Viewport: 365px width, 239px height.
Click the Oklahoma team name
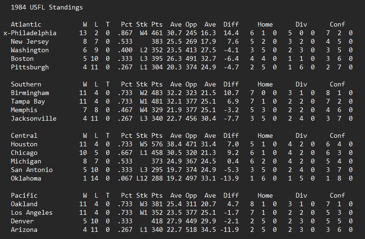point(26,178)
